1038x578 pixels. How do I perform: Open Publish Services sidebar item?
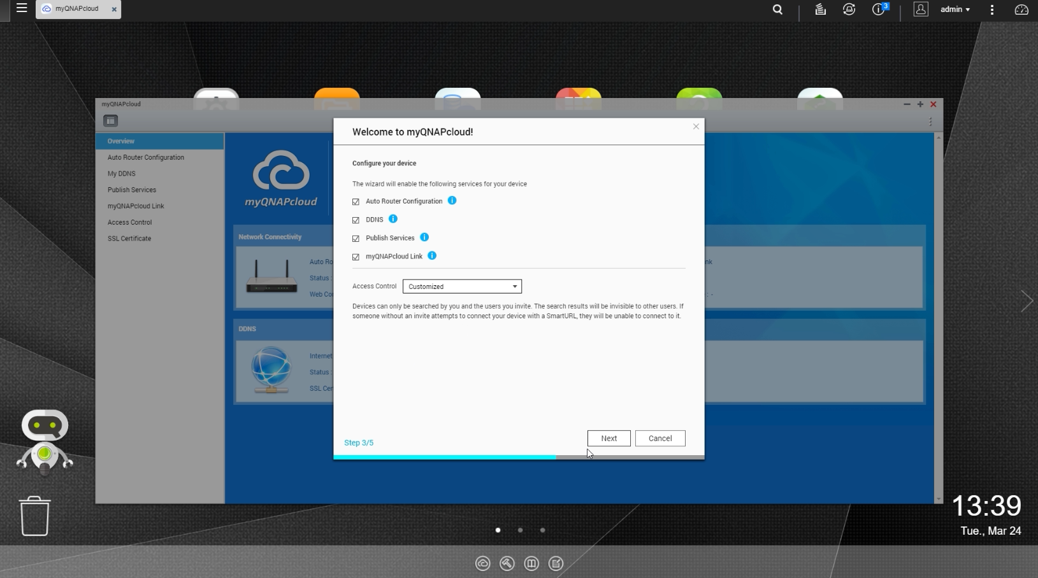coord(160,190)
